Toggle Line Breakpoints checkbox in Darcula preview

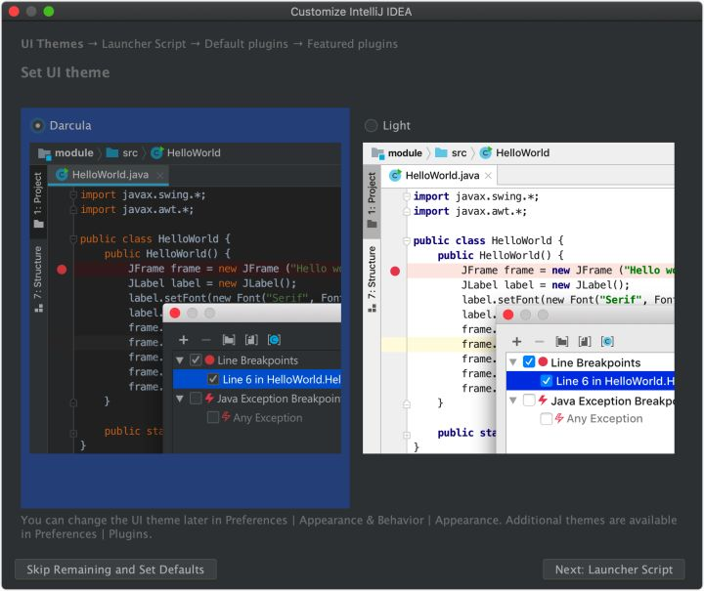coord(196,360)
